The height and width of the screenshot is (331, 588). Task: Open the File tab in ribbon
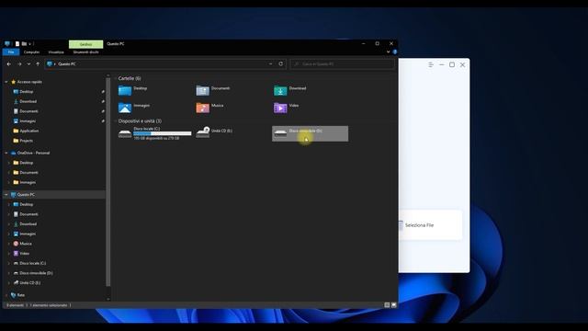point(11,52)
